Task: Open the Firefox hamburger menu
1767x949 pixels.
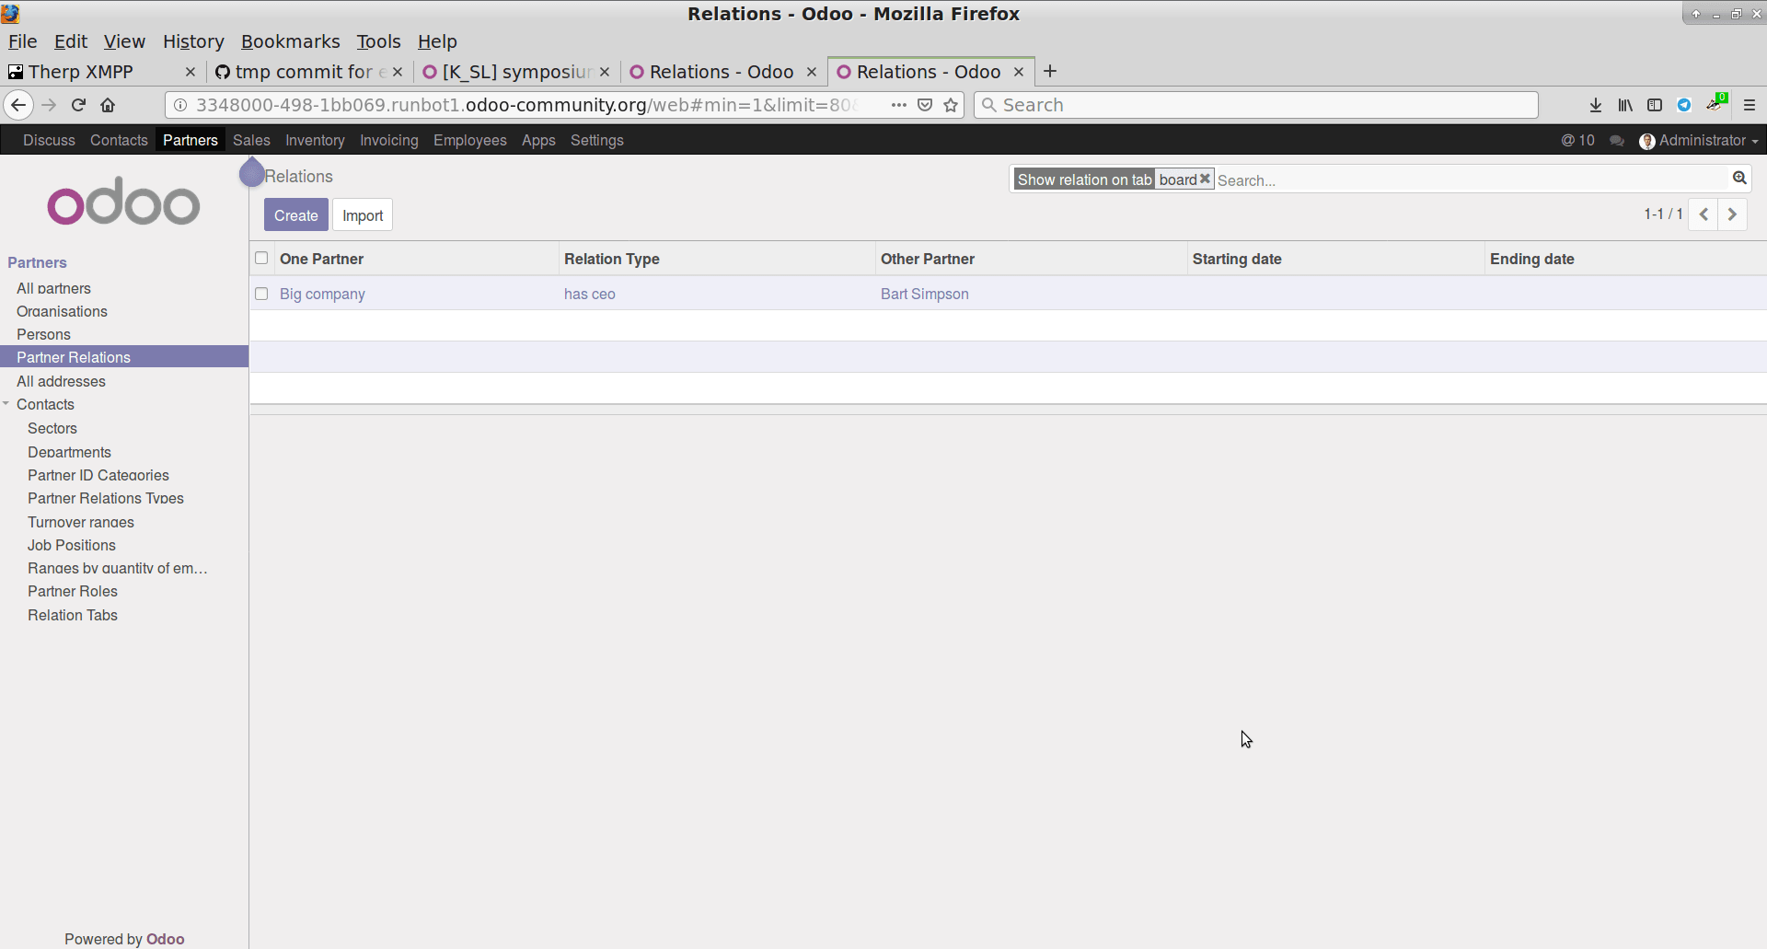Action: pos(1750,105)
